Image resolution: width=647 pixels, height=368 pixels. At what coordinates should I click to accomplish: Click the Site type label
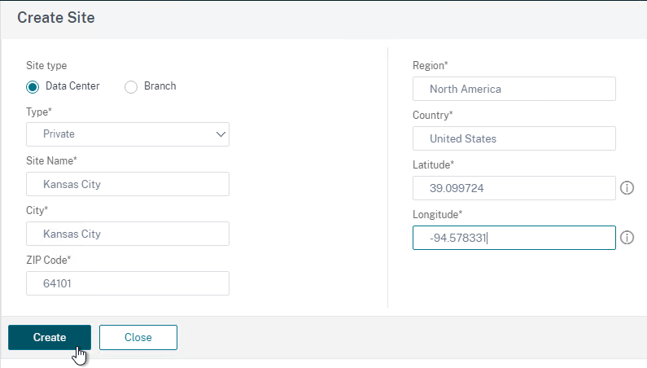tap(46, 66)
